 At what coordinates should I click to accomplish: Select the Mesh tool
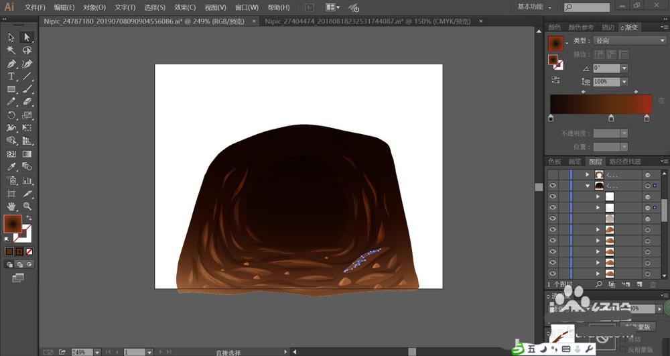click(x=11, y=154)
